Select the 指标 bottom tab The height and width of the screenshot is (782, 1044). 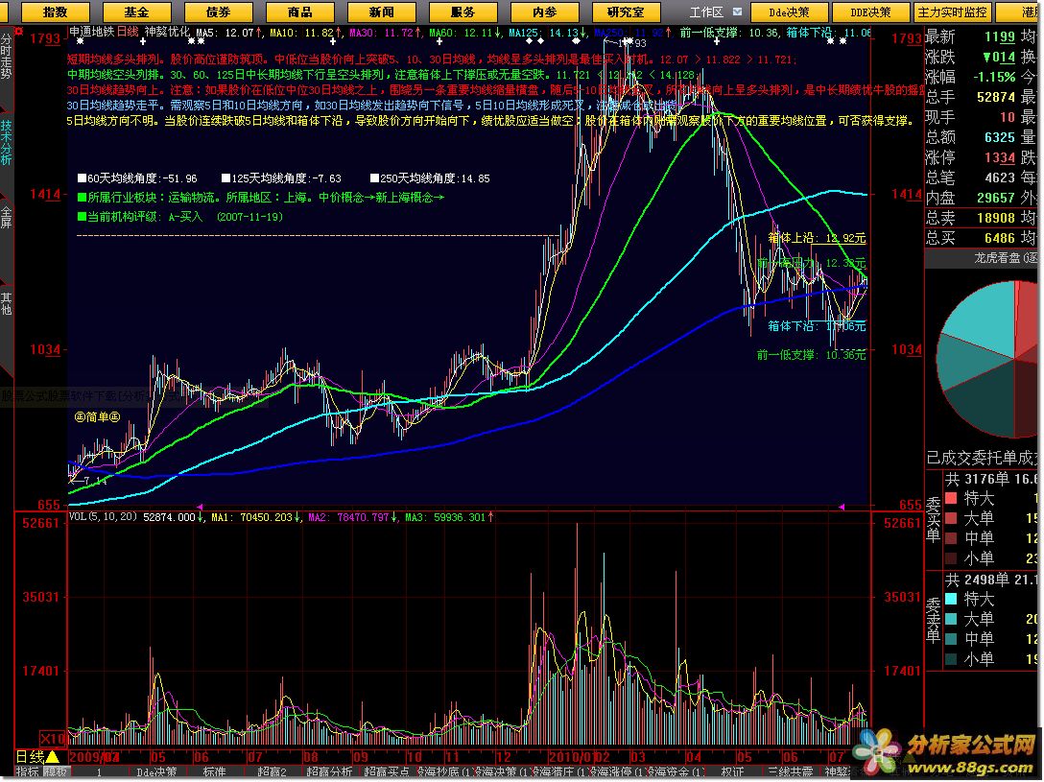click(27, 772)
